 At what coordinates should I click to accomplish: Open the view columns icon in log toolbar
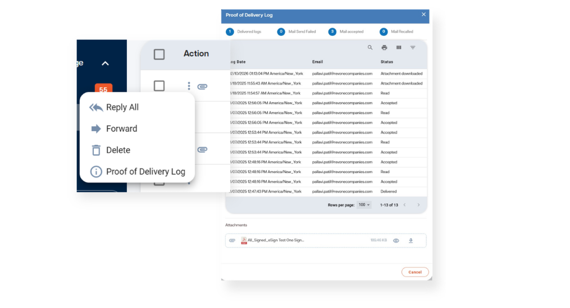[399, 48]
